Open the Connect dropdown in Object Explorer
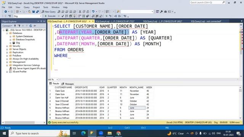Image resolution: width=244 pixels, height=137 pixels. pos(7,26)
